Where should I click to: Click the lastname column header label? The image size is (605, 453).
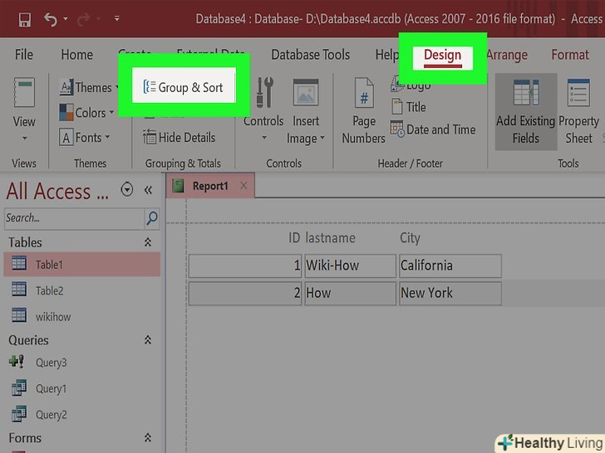[330, 238]
